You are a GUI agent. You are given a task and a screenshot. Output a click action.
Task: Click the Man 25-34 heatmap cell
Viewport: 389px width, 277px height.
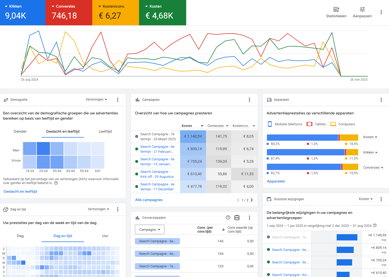pos(43,149)
